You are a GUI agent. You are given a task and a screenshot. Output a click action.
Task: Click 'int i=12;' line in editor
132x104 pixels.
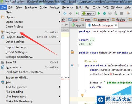[96, 87]
